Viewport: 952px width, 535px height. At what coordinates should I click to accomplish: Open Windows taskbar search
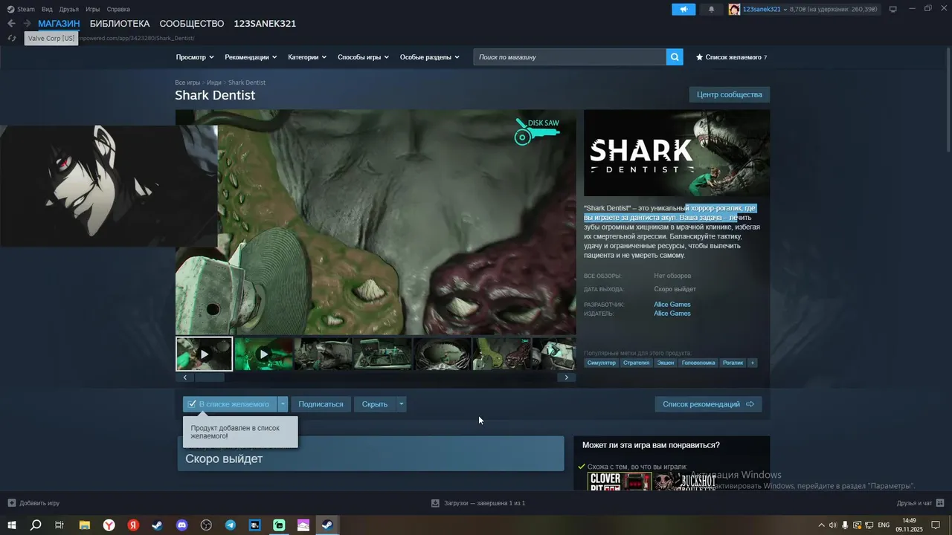35,525
